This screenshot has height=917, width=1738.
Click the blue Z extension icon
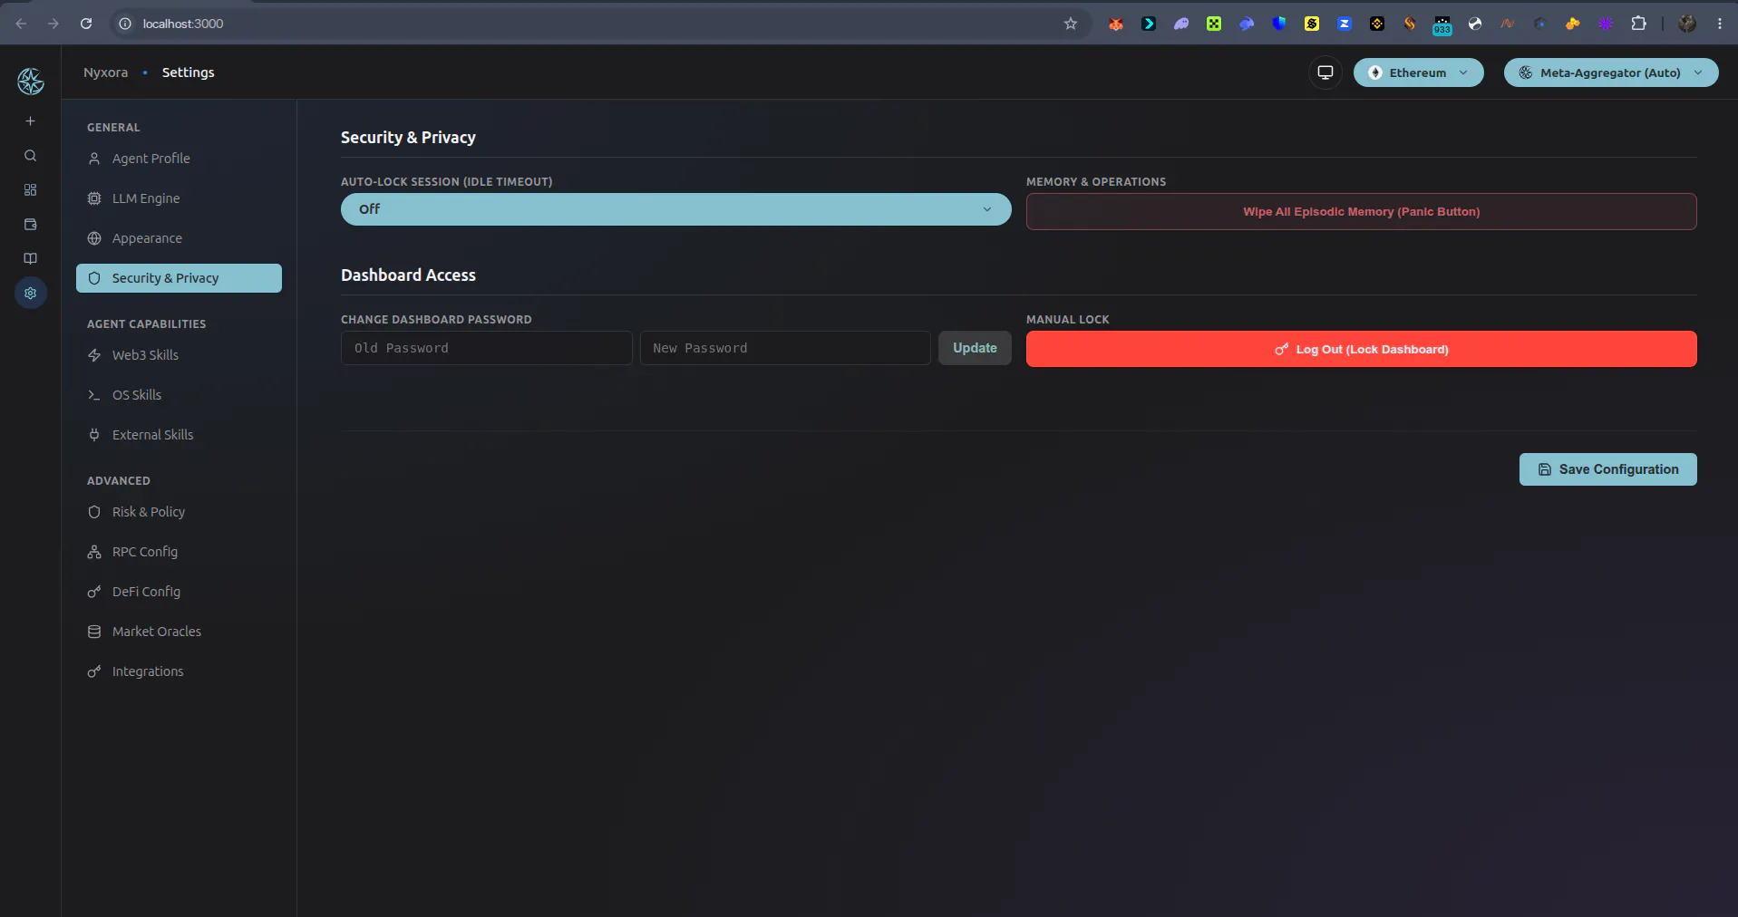1345,24
